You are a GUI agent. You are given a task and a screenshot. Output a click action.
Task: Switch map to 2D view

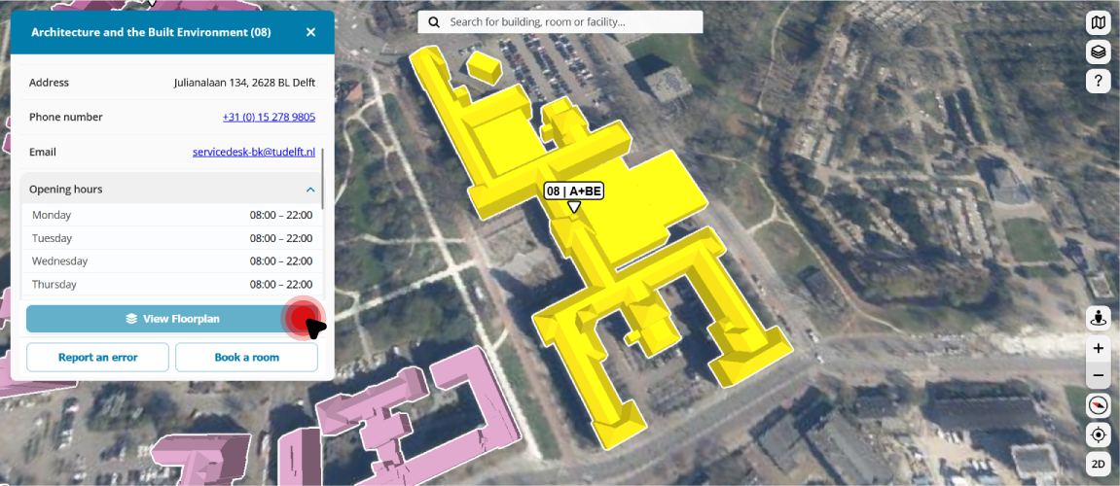click(x=1098, y=464)
